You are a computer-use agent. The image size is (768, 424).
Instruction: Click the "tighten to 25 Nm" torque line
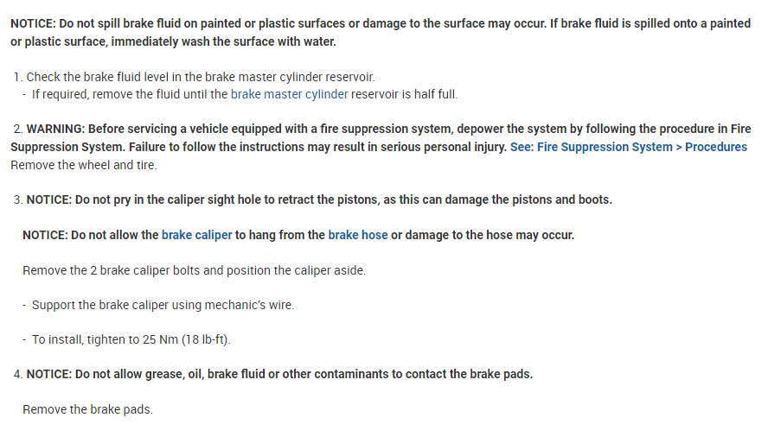point(131,339)
